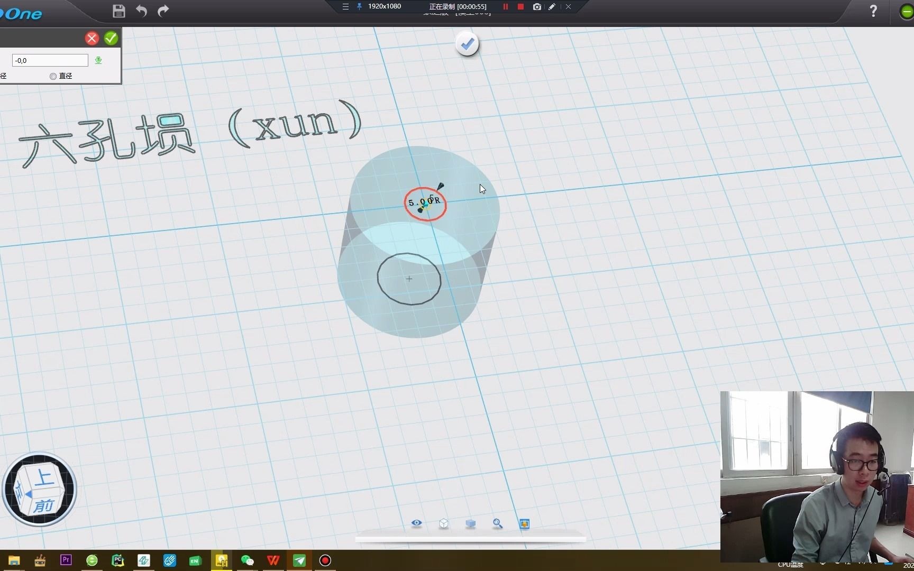Image resolution: width=914 pixels, height=571 pixels.
Task: Undo the last action
Action: coord(141,11)
